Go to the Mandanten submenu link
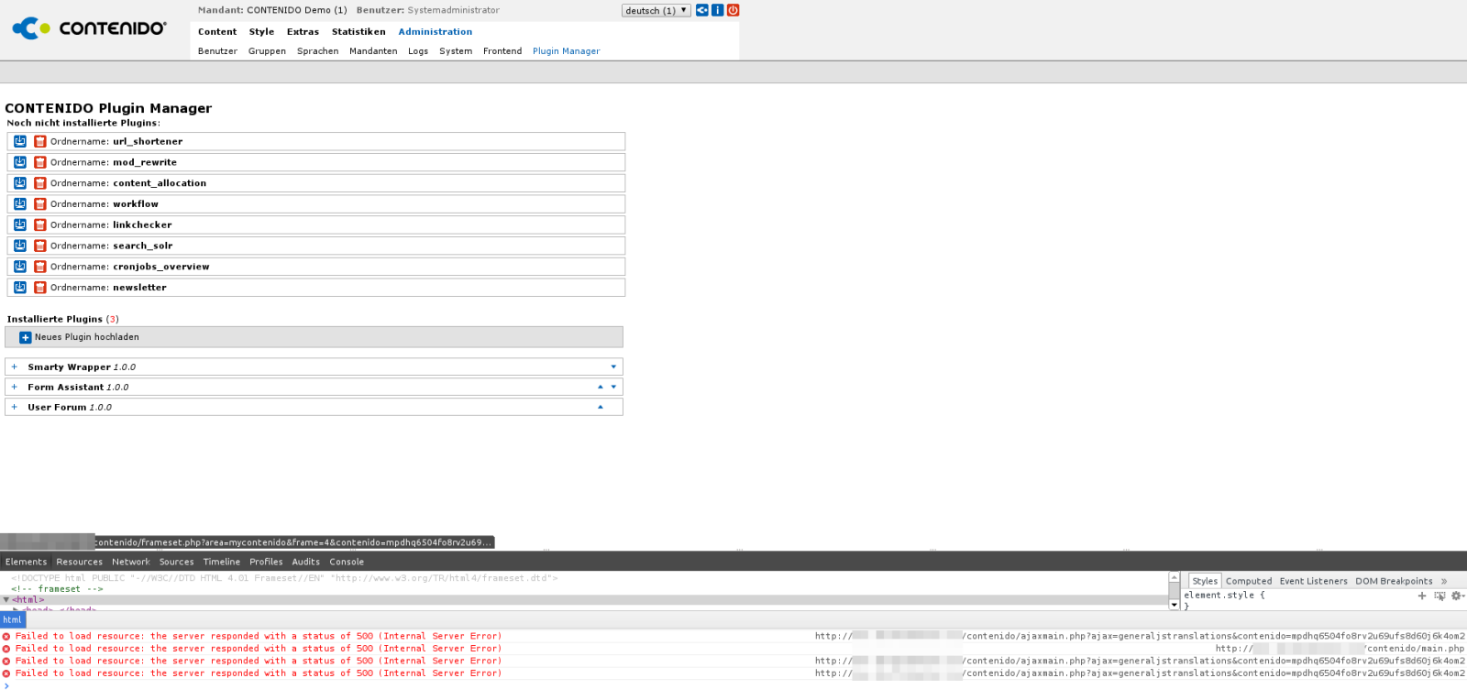1467x700 pixels. [x=373, y=51]
